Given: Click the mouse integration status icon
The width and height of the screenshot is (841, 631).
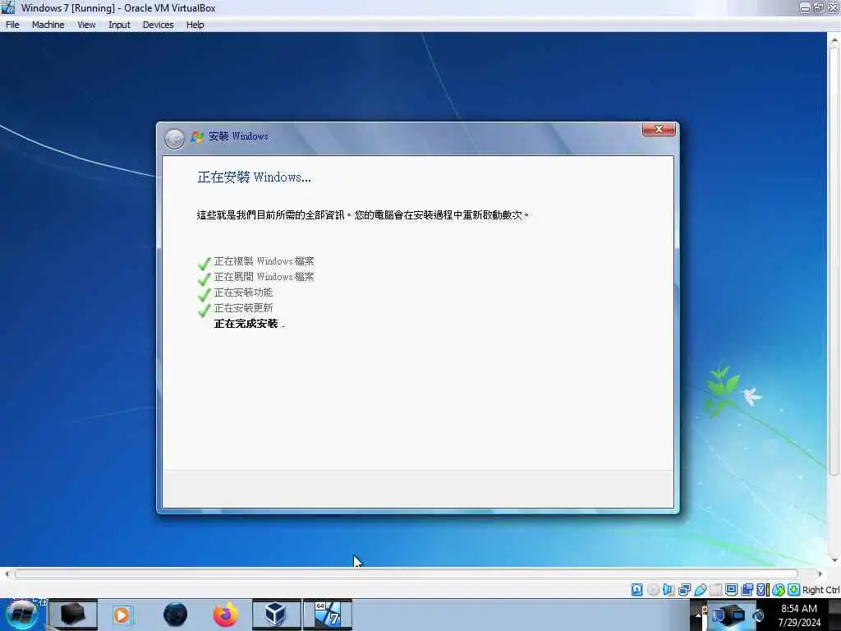Looking at the screenshot, I should click(x=779, y=590).
